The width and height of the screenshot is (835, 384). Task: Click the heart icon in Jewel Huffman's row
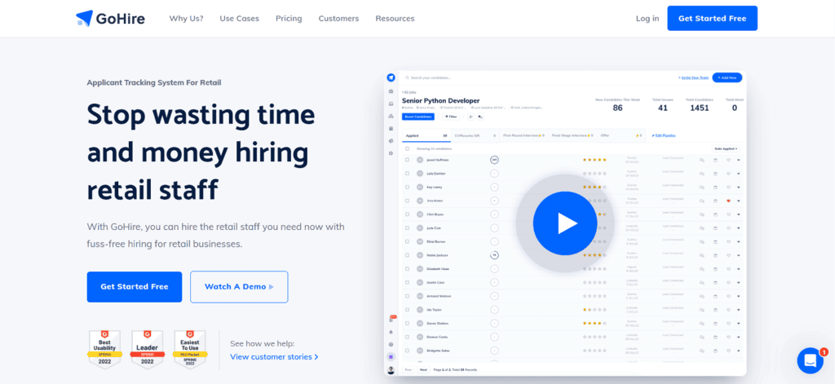(727, 160)
